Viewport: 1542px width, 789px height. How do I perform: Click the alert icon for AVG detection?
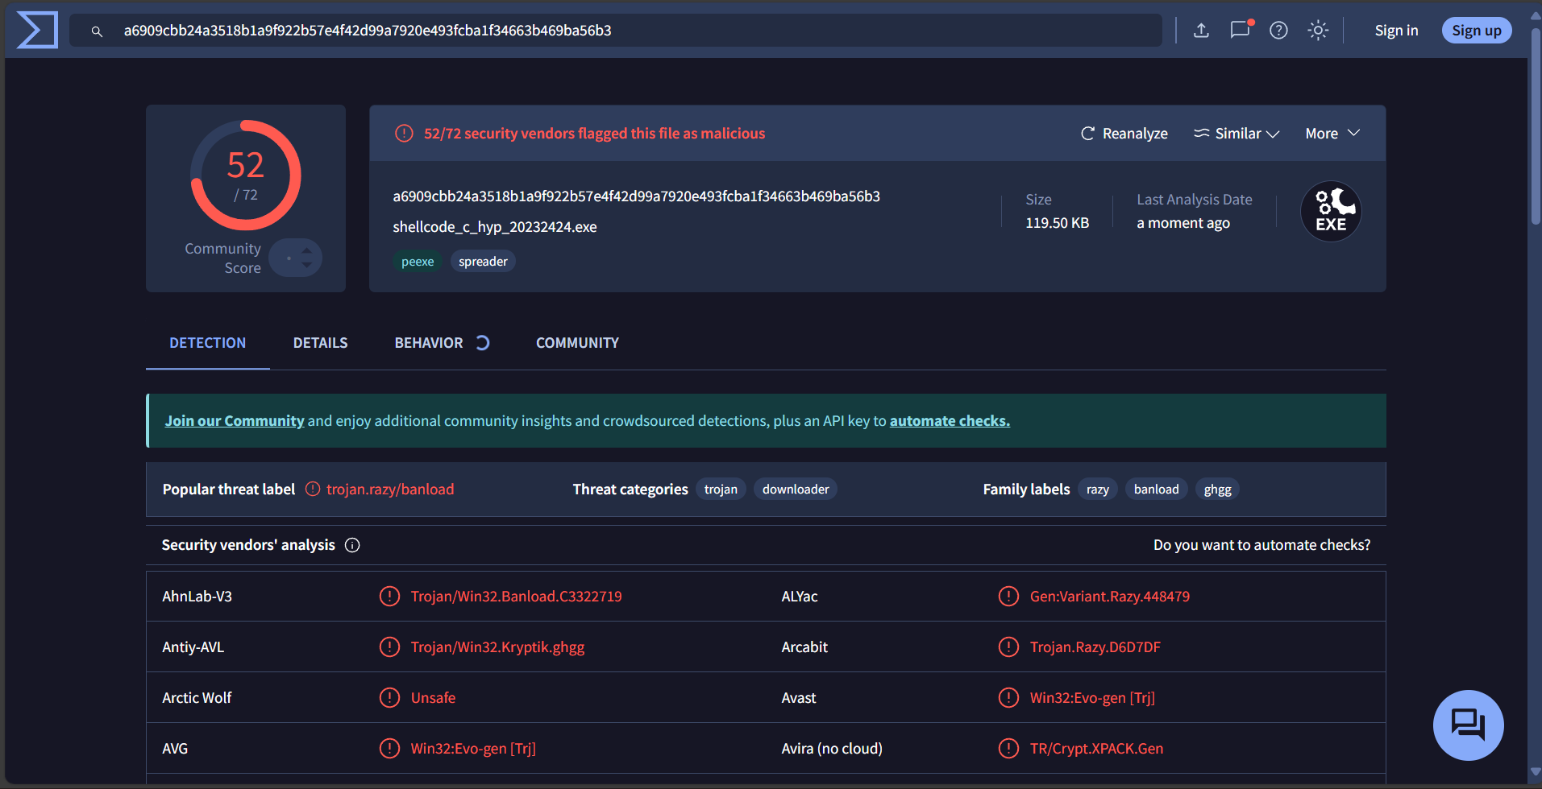coord(389,749)
